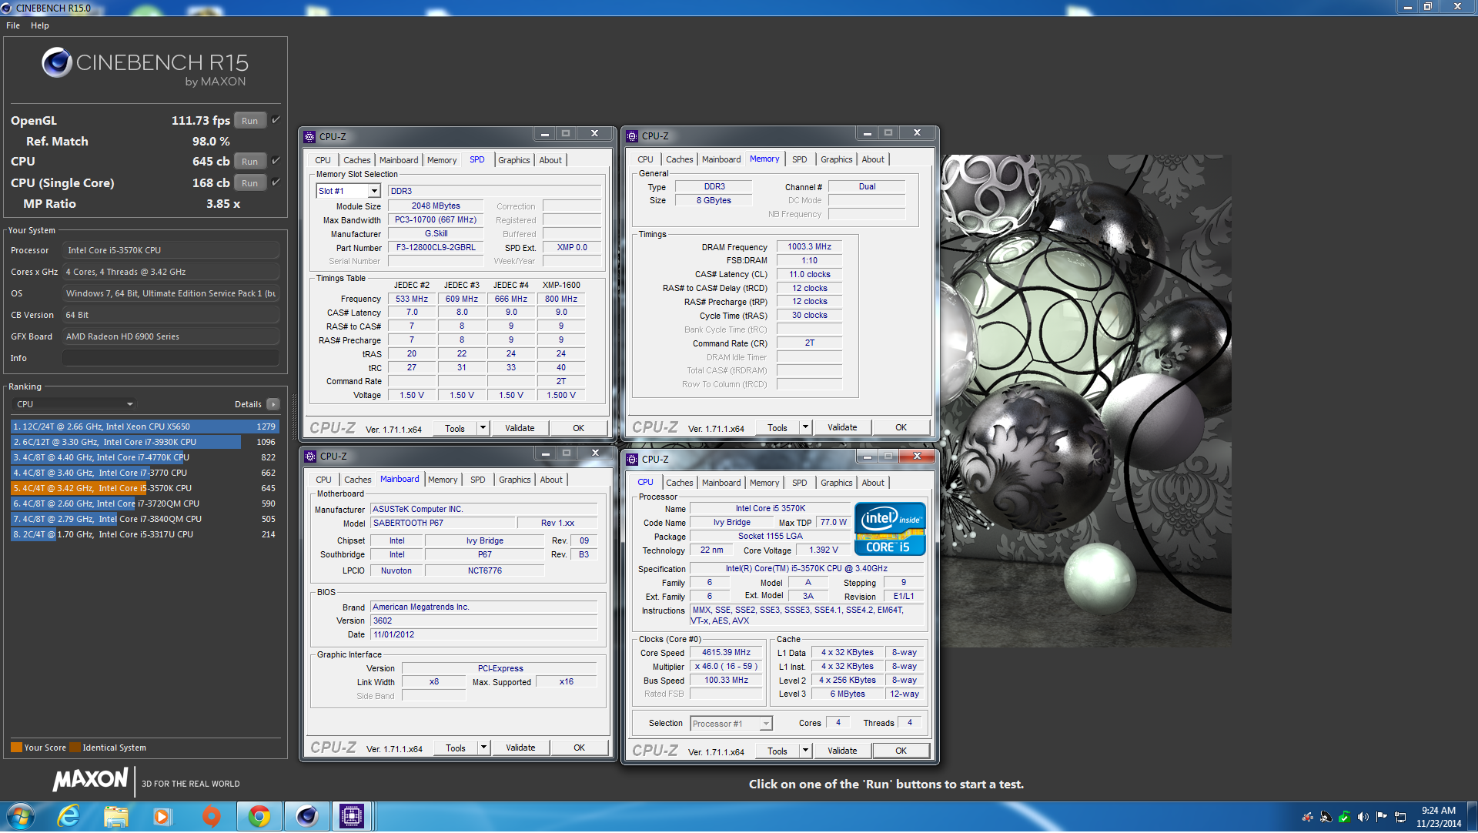The width and height of the screenshot is (1478, 833).
Task: Click the Intel Core i5 logo badge
Action: pyautogui.click(x=890, y=529)
